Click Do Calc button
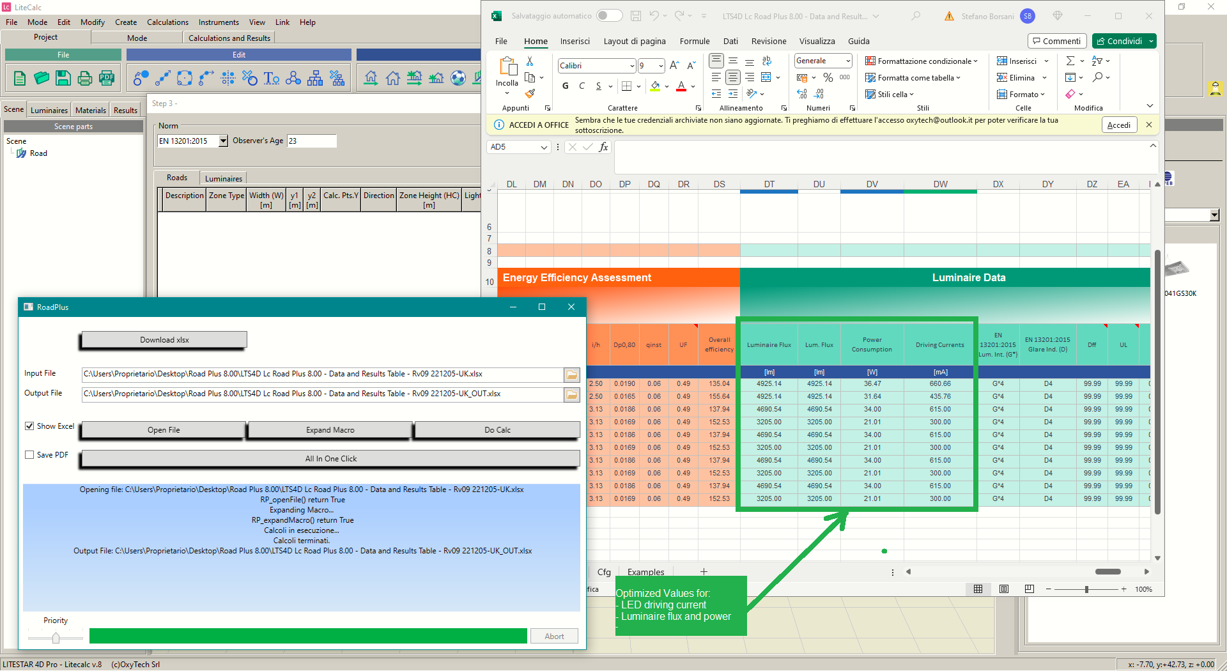1227x671 pixels. (497, 430)
